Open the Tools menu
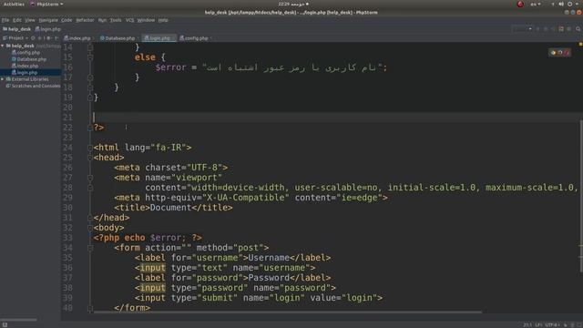 click(116, 20)
